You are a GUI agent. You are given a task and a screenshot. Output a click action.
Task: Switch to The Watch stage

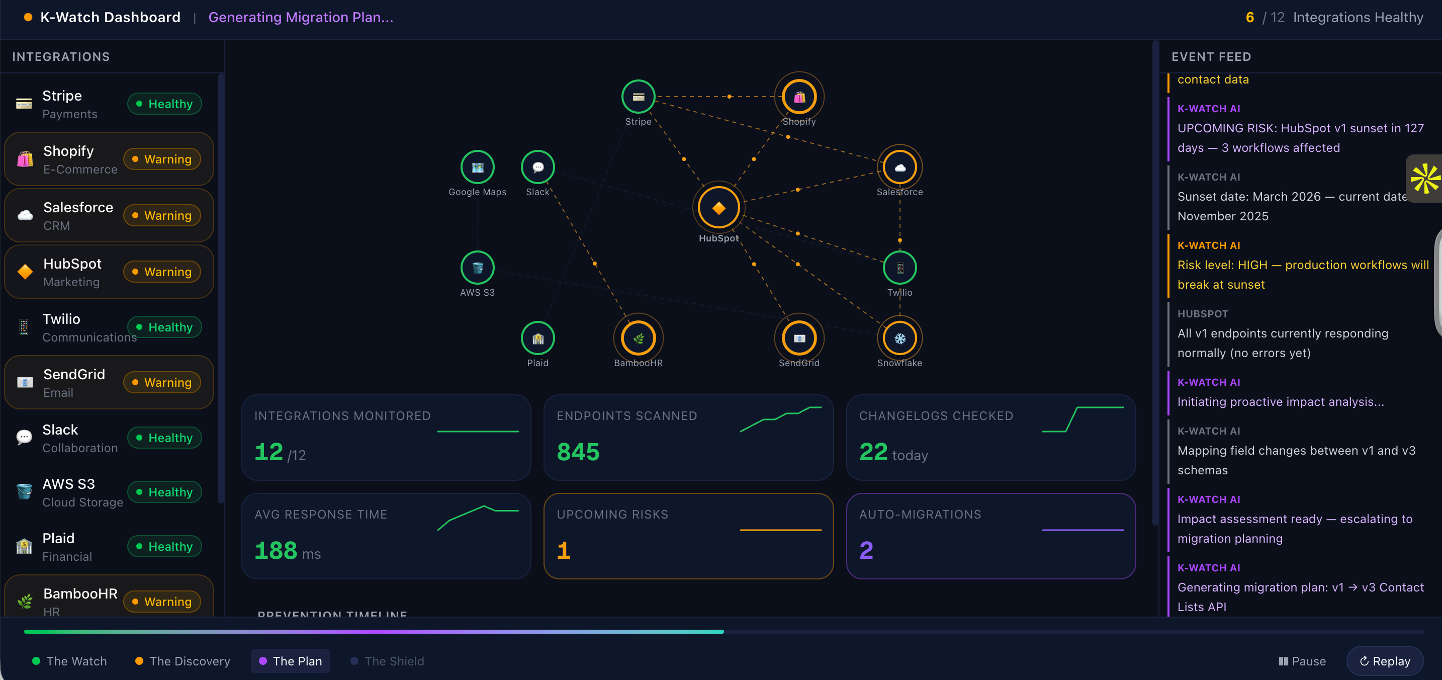pyautogui.click(x=70, y=661)
